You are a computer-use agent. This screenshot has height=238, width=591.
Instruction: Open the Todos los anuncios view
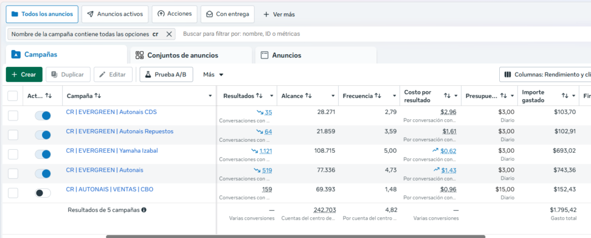pos(42,14)
